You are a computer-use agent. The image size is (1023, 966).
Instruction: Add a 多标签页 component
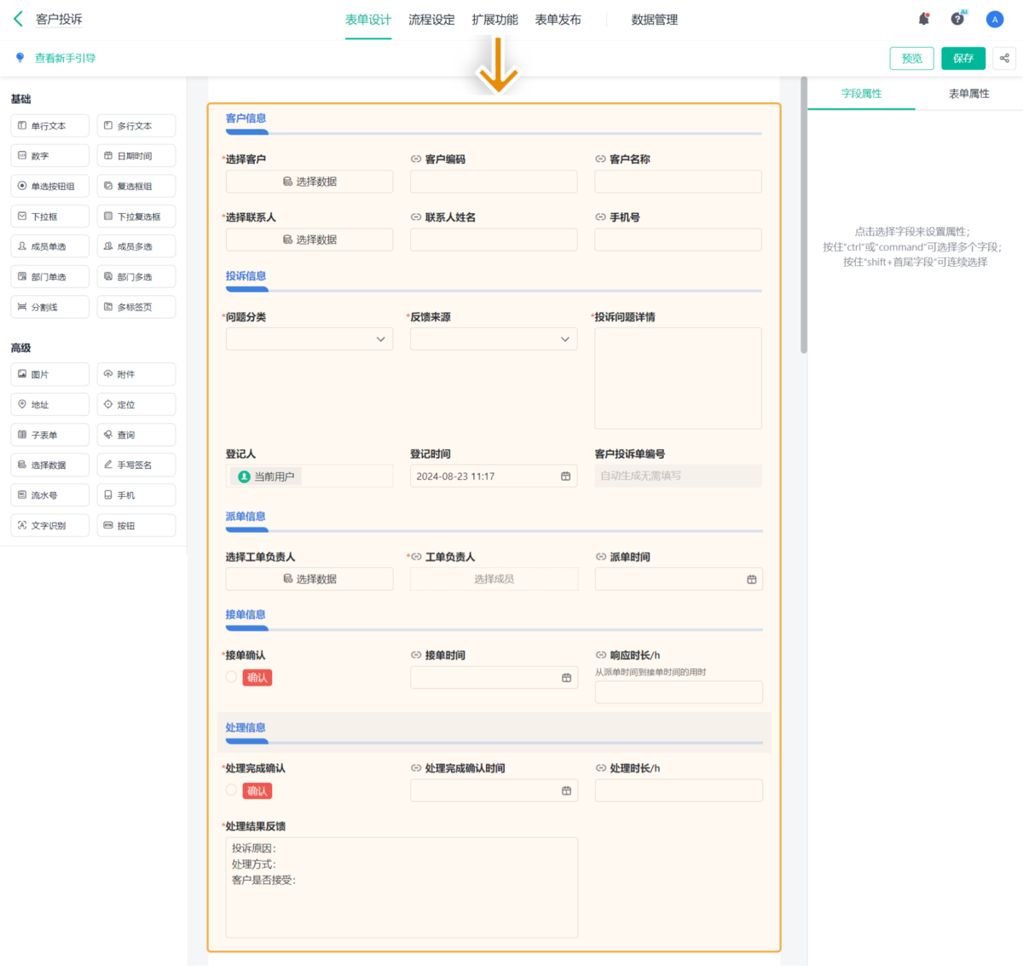pos(136,307)
